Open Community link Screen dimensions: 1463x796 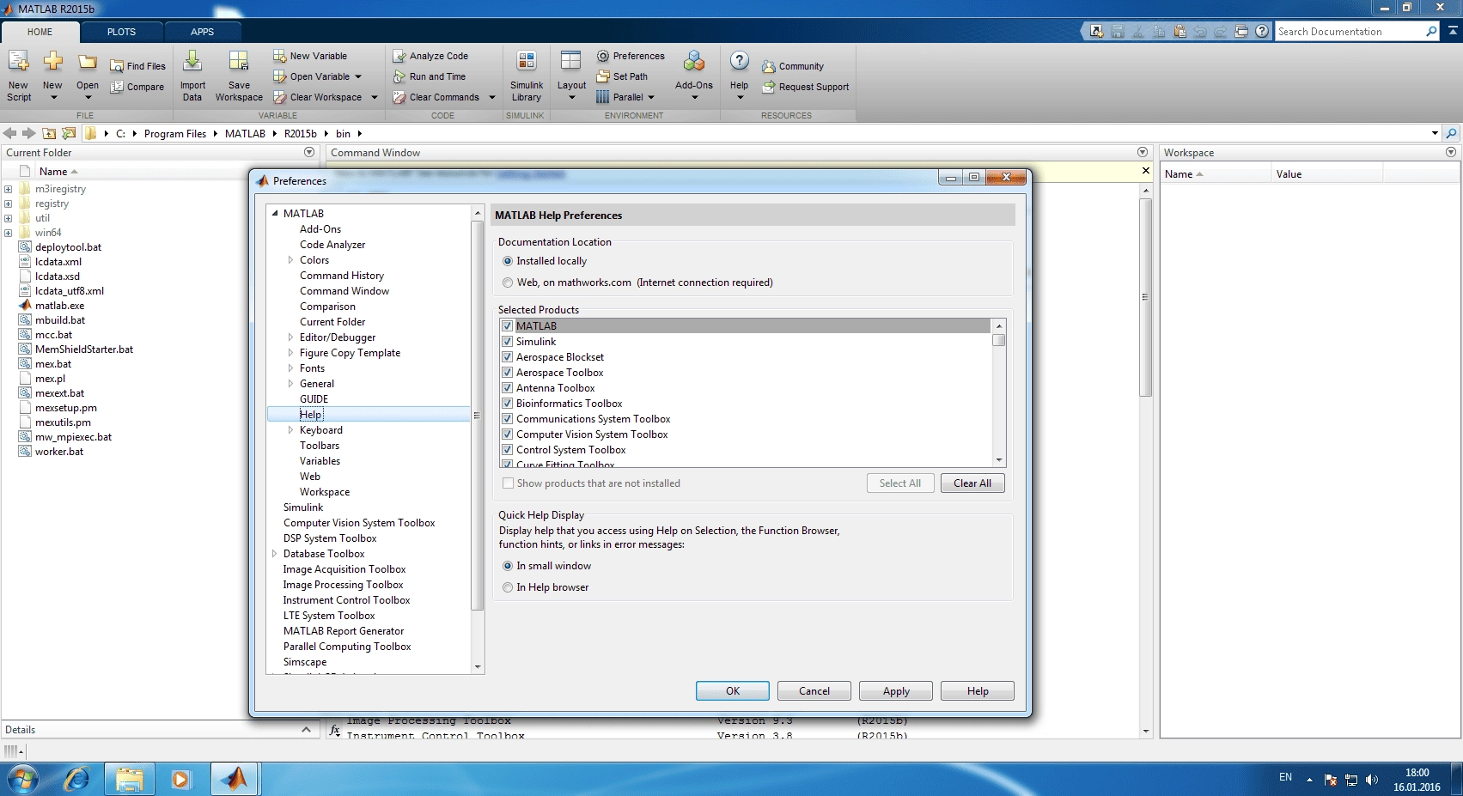[793, 66]
